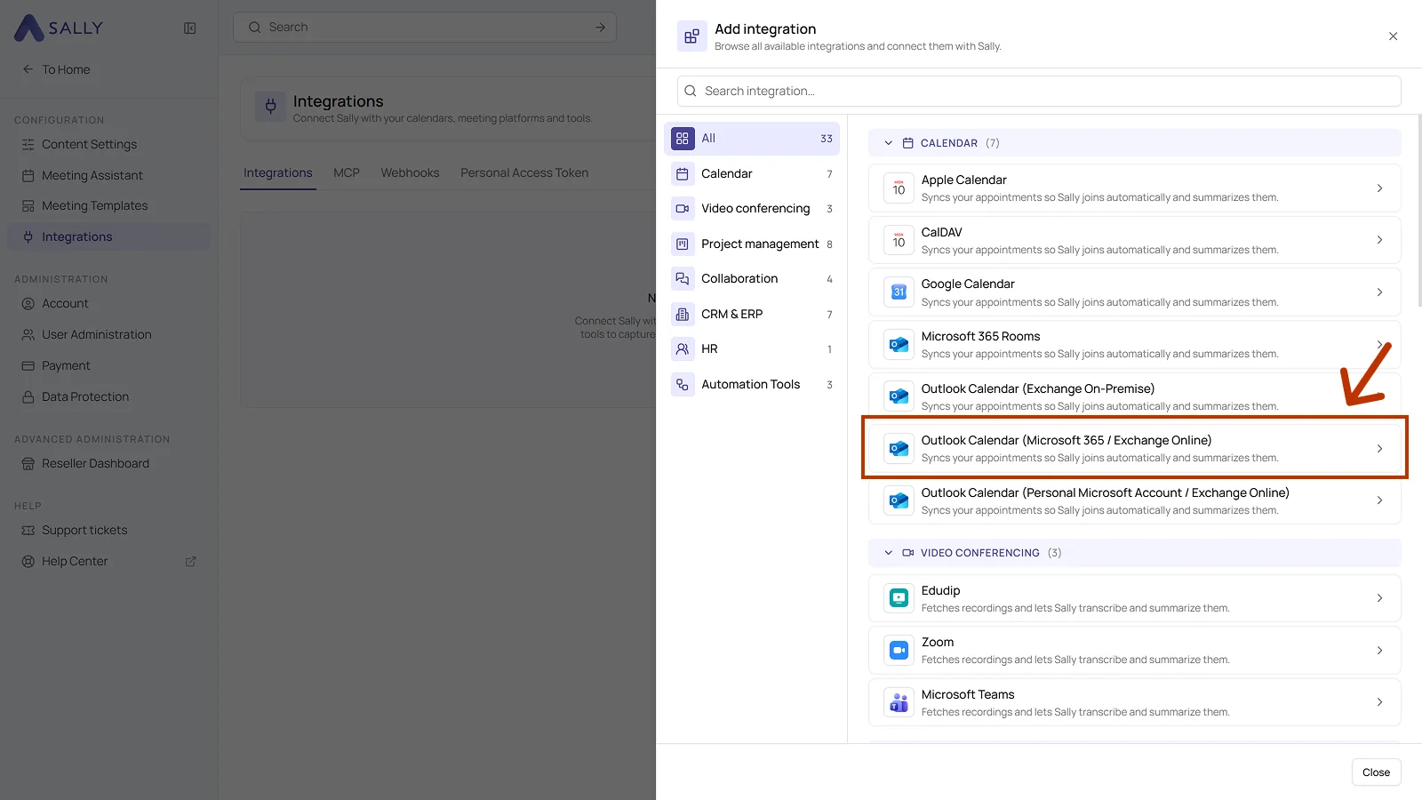Viewport: 1422px width, 800px height.
Task: Close the Add integration panel with X
Action: [x=1393, y=36]
